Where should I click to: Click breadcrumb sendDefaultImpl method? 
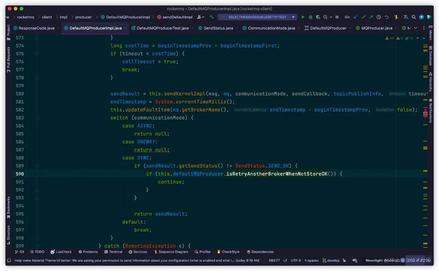[175, 17]
